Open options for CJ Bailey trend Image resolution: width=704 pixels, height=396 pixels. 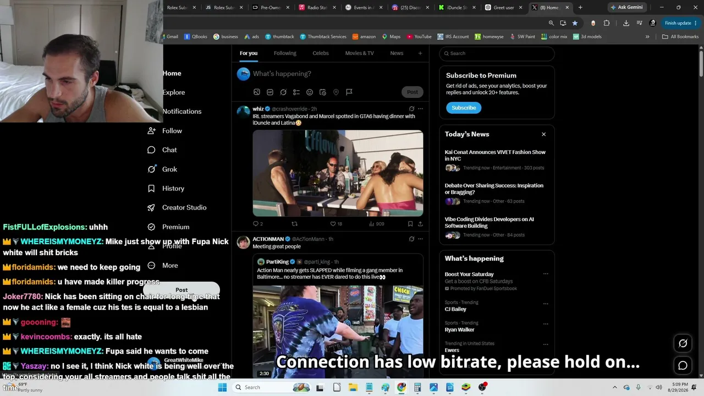point(546,304)
